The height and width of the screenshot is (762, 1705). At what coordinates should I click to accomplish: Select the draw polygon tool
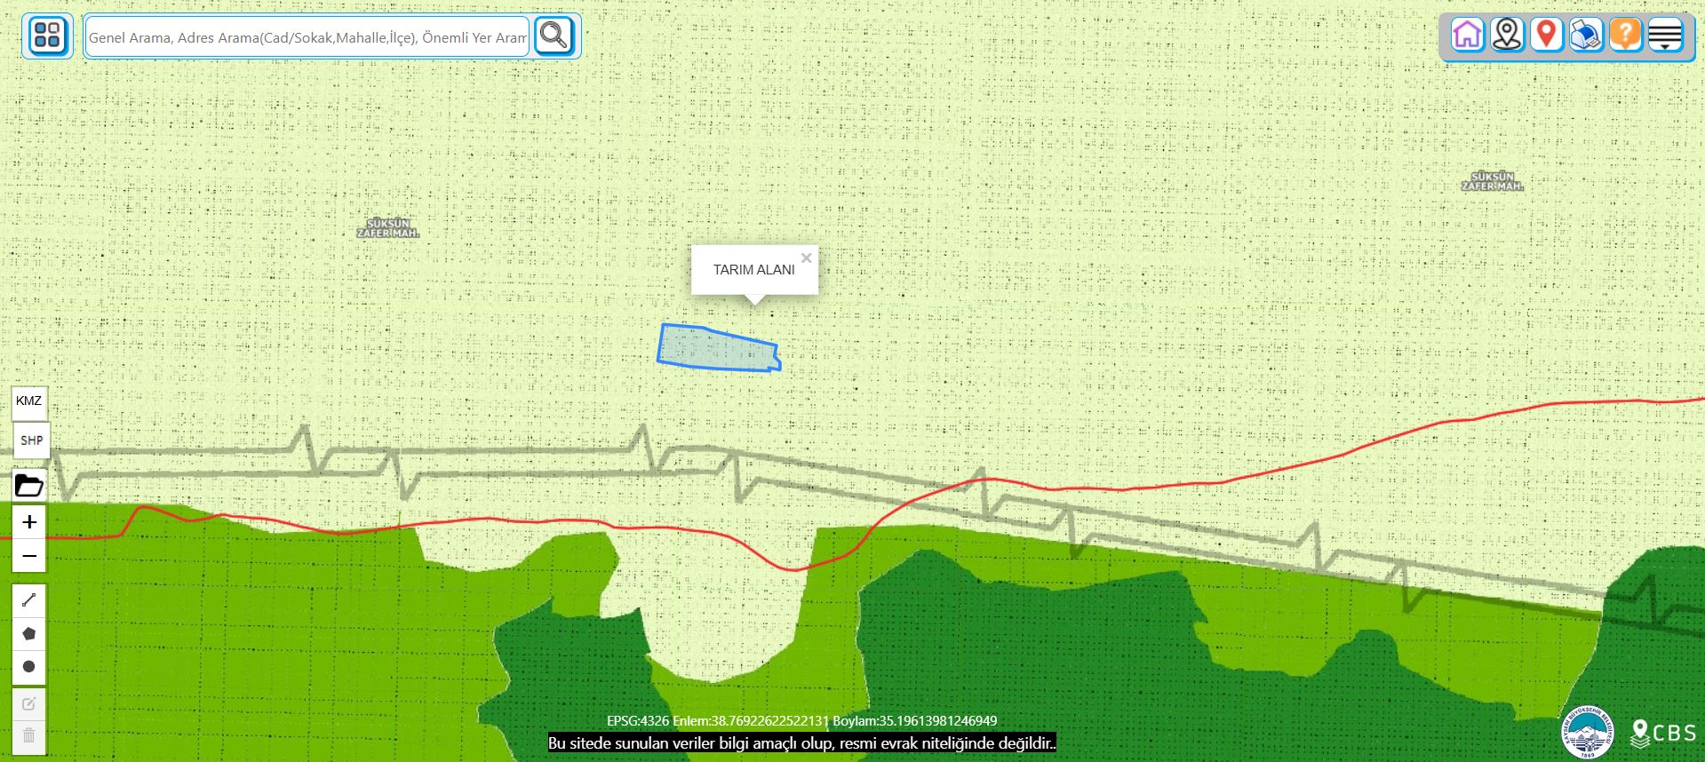tap(29, 634)
